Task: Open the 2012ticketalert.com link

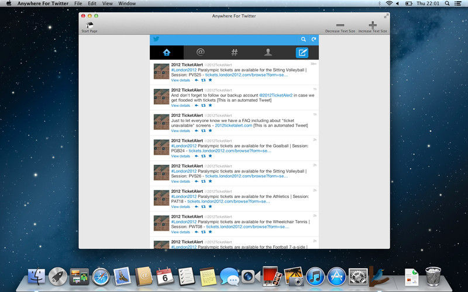Action: point(233,126)
